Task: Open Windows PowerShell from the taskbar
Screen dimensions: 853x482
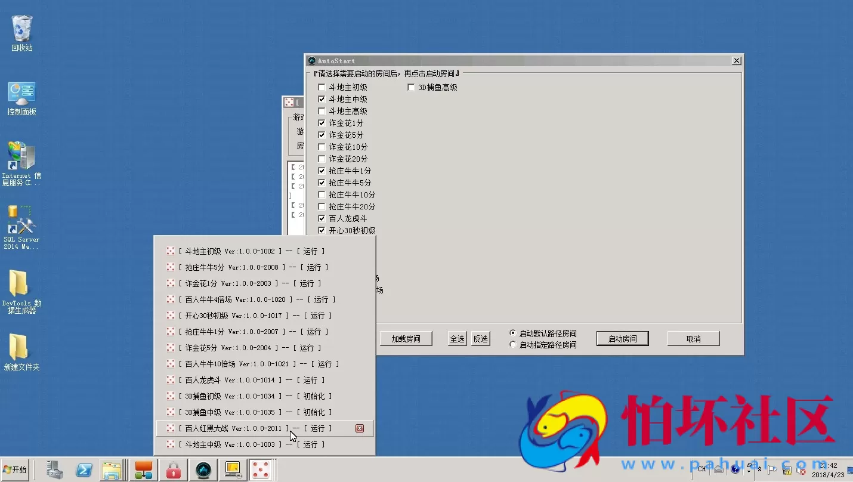Action: point(84,469)
